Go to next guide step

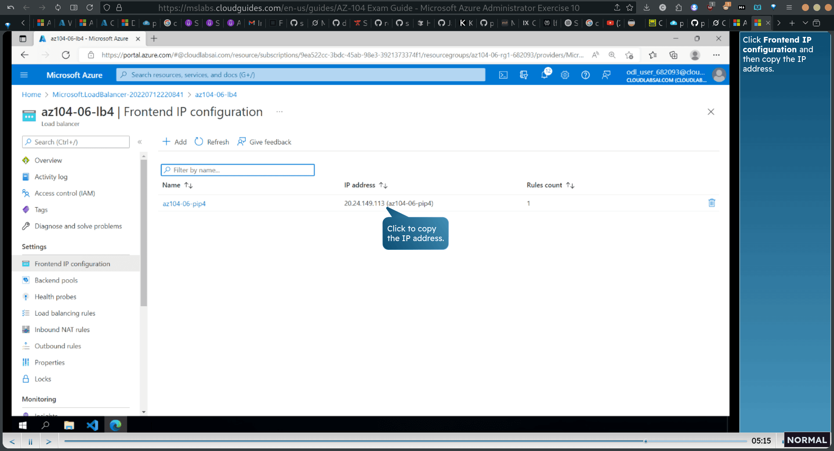point(49,441)
